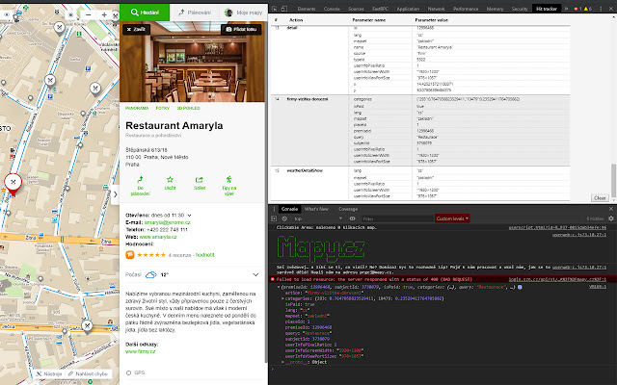Open the red error count indicator

tap(578, 9)
